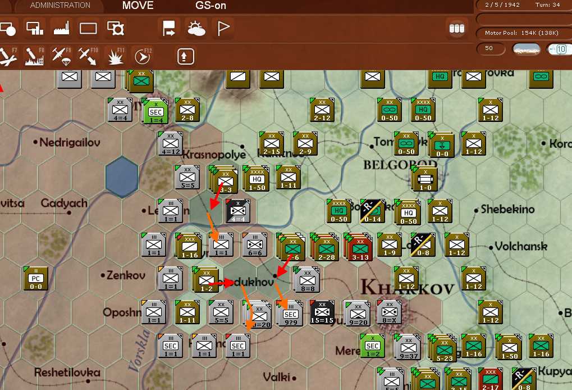Click the Gadyach town label

coord(64,203)
